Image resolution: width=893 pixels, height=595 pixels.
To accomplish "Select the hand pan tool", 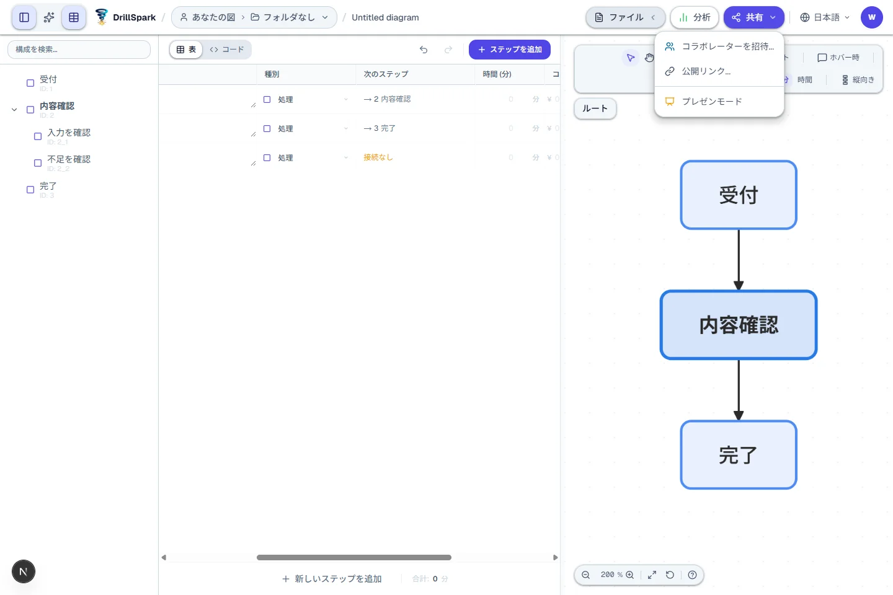I will click(x=649, y=58).
